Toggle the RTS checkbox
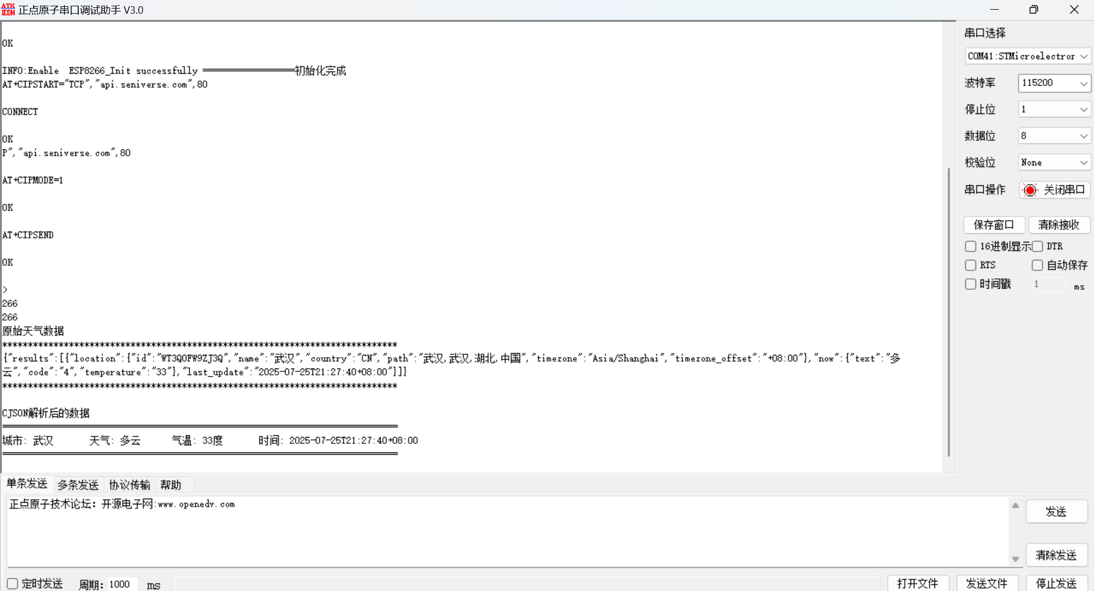Image resolution: width=1094 pixels, height=591 pixels. 970,265
